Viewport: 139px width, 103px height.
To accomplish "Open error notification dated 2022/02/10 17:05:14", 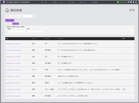I will point(13,70).
